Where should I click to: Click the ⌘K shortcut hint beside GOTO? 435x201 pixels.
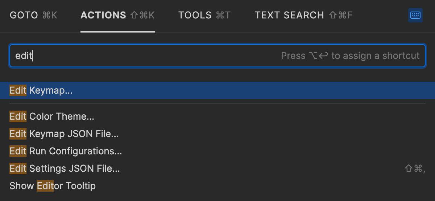[x=50, y=15]
